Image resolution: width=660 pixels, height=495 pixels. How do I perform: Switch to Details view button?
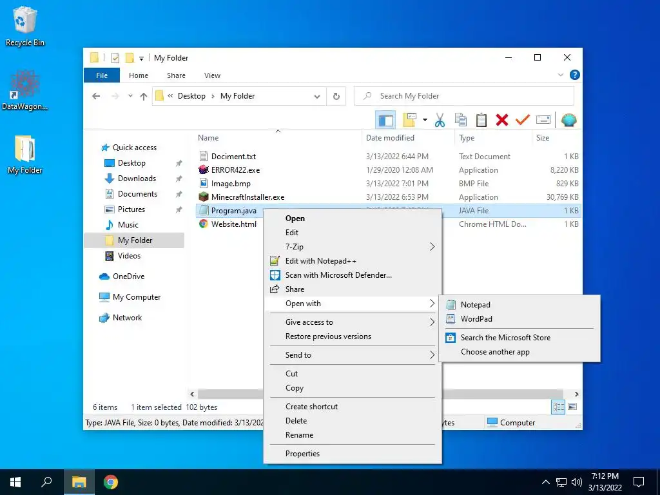[558, 407]
